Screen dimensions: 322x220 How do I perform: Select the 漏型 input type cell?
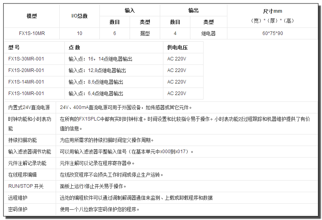pos(145,33)
